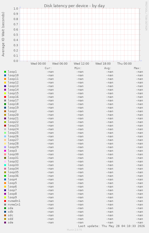Select the legend label sdd
The height and width of the screenshot is (233, 149).
pos(10,219)
